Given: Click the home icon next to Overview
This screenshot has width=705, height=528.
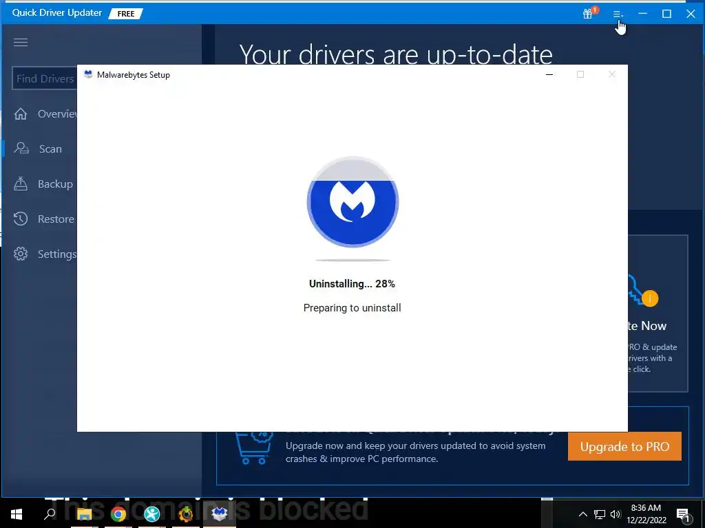Looking at the screenshot, I should pos(21,114).
